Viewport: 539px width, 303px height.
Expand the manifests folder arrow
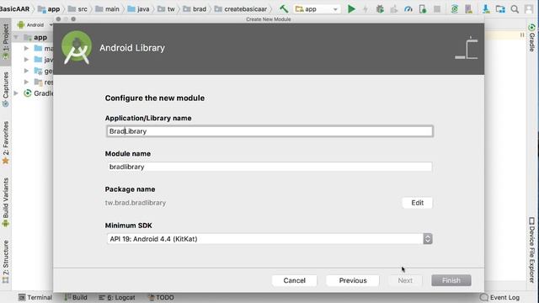tap(26, 49)
